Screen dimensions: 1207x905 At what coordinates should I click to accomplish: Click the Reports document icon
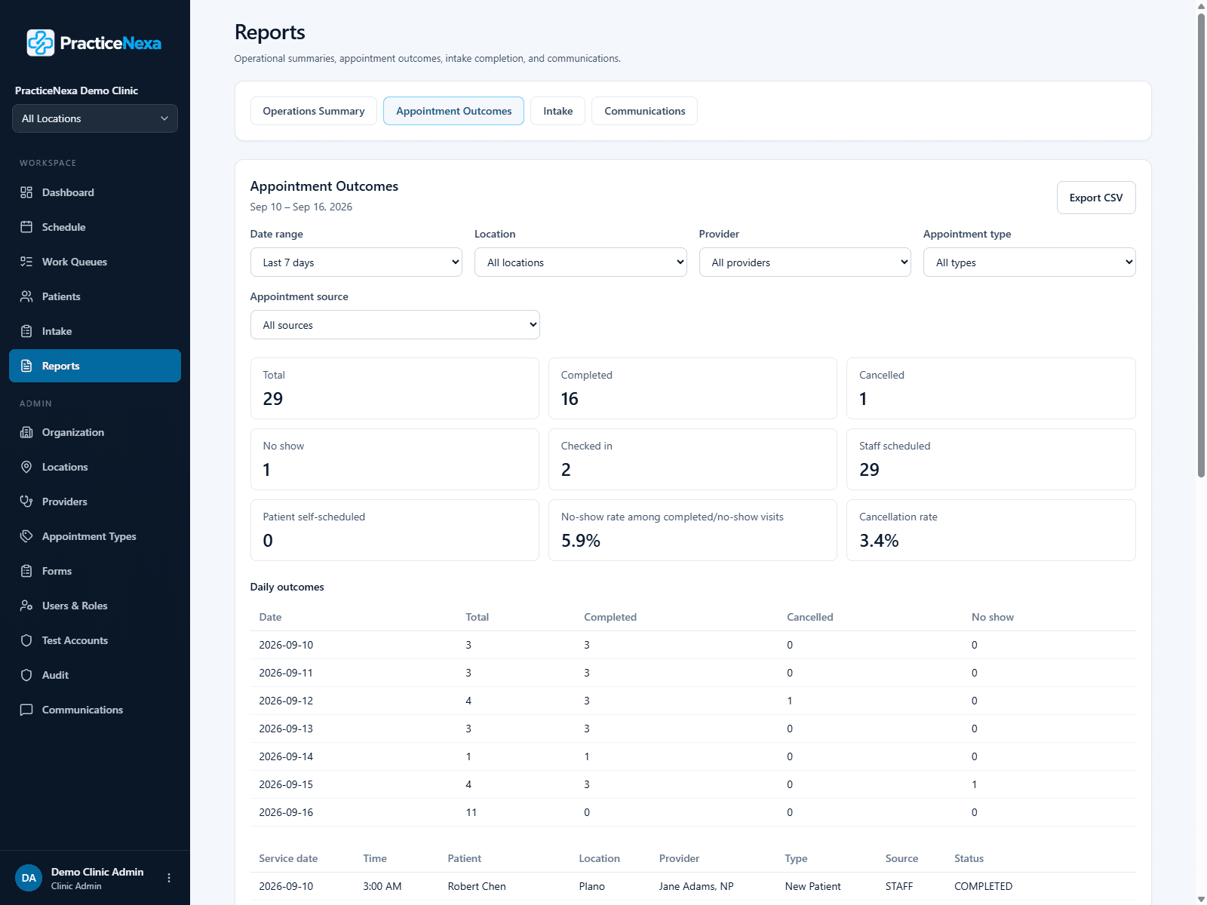[x=26, y=366]
